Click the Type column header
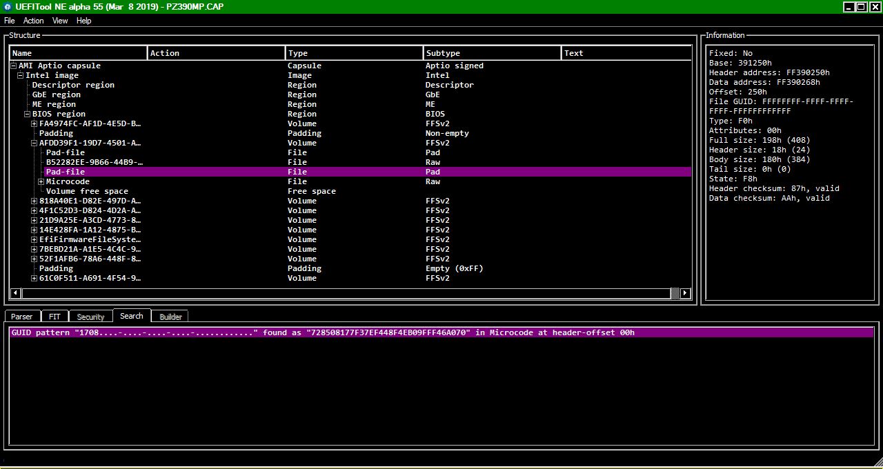 coord(355,53)
